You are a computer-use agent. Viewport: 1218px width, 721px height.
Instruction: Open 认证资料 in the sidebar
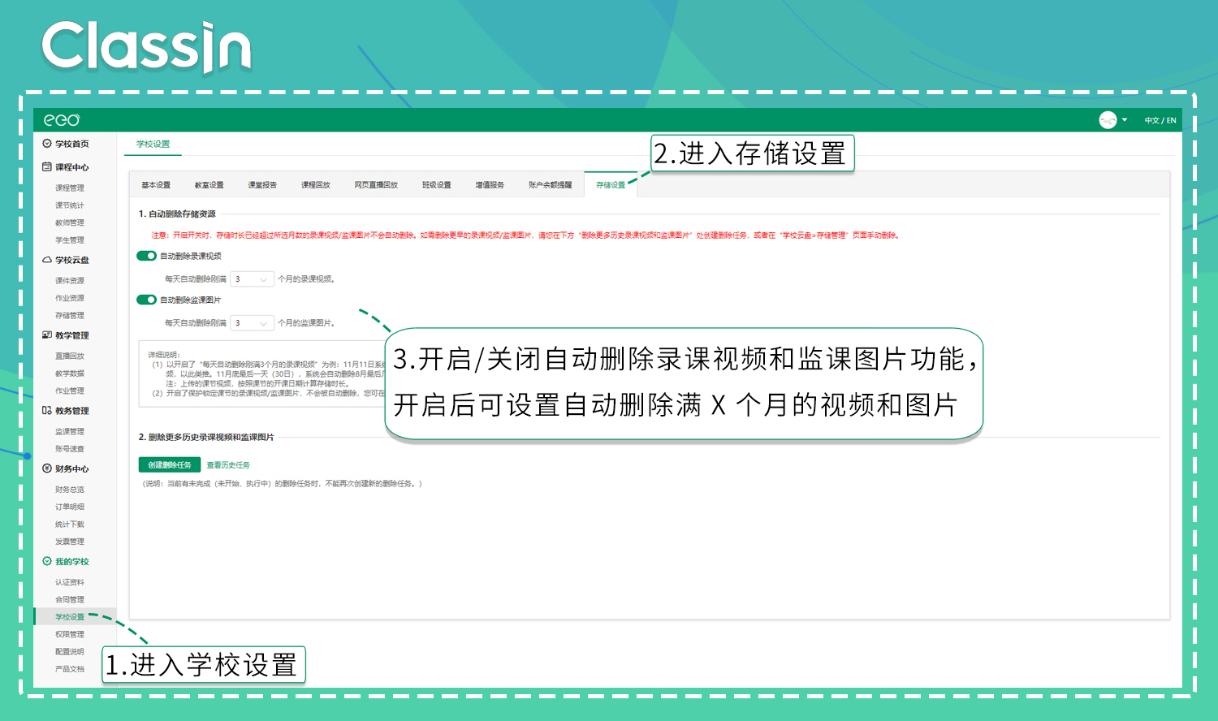70,582
